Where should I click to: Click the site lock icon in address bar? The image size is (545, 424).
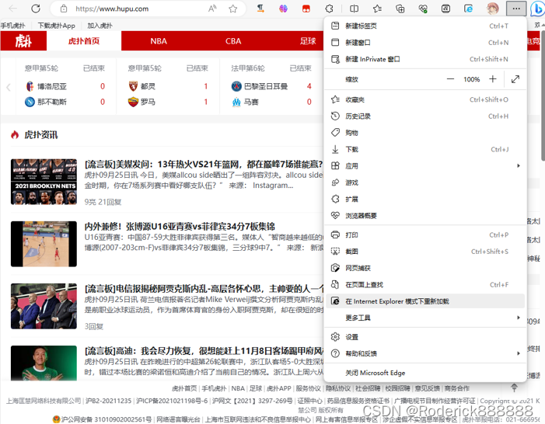pos(64,9)
